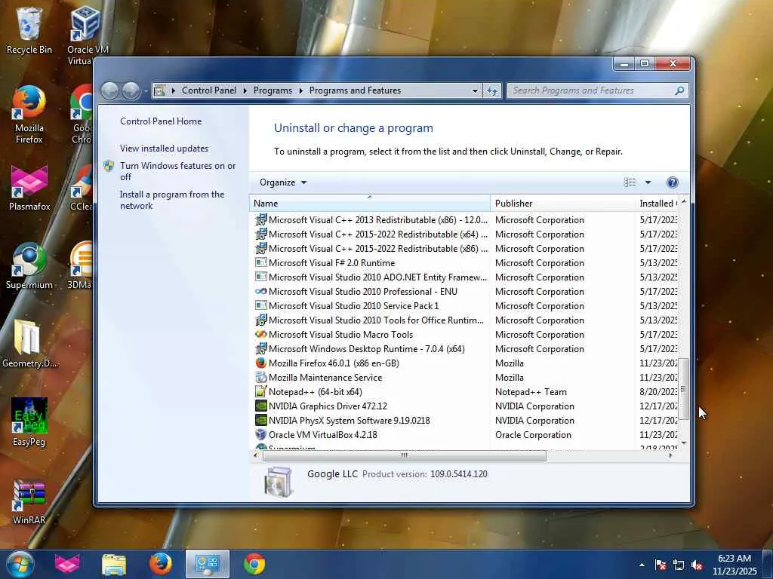Click the Control Panel breadcrumb
773x579 pixels.
pos(209,90)
